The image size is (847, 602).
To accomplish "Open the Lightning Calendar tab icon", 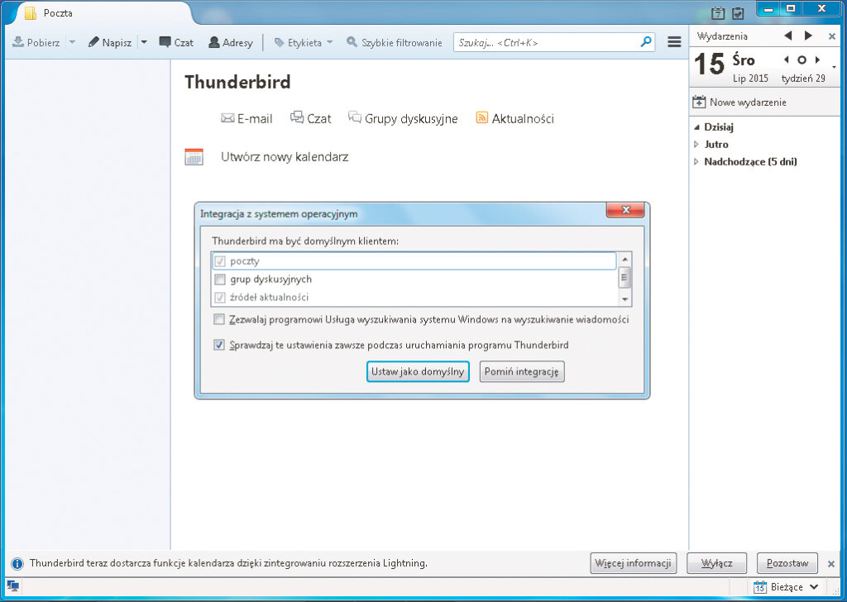I will 716,13.
